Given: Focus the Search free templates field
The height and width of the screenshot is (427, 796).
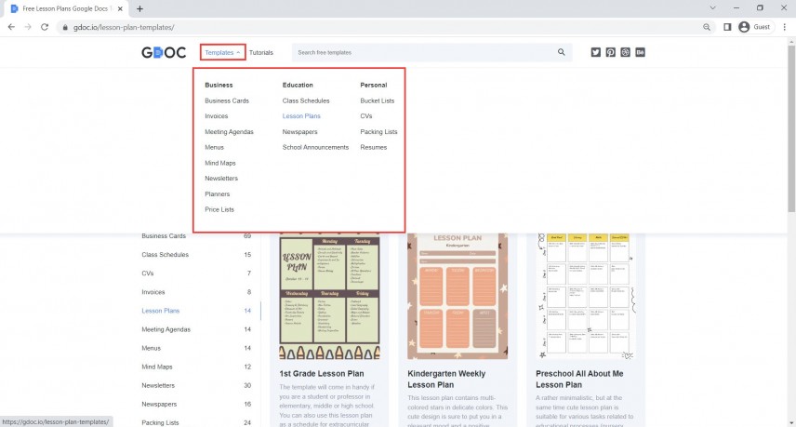Looking at the screenshot, I should coord(431,52).
